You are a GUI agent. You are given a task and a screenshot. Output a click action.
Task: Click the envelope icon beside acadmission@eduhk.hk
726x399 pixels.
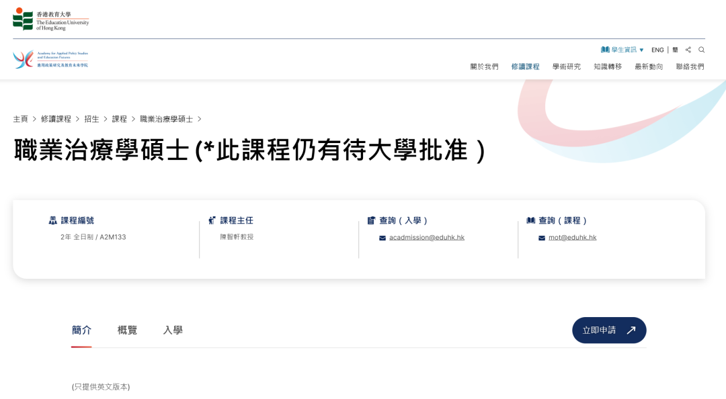382,238
